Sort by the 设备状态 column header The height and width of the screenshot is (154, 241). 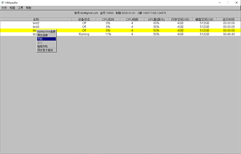tap(84, 19)
